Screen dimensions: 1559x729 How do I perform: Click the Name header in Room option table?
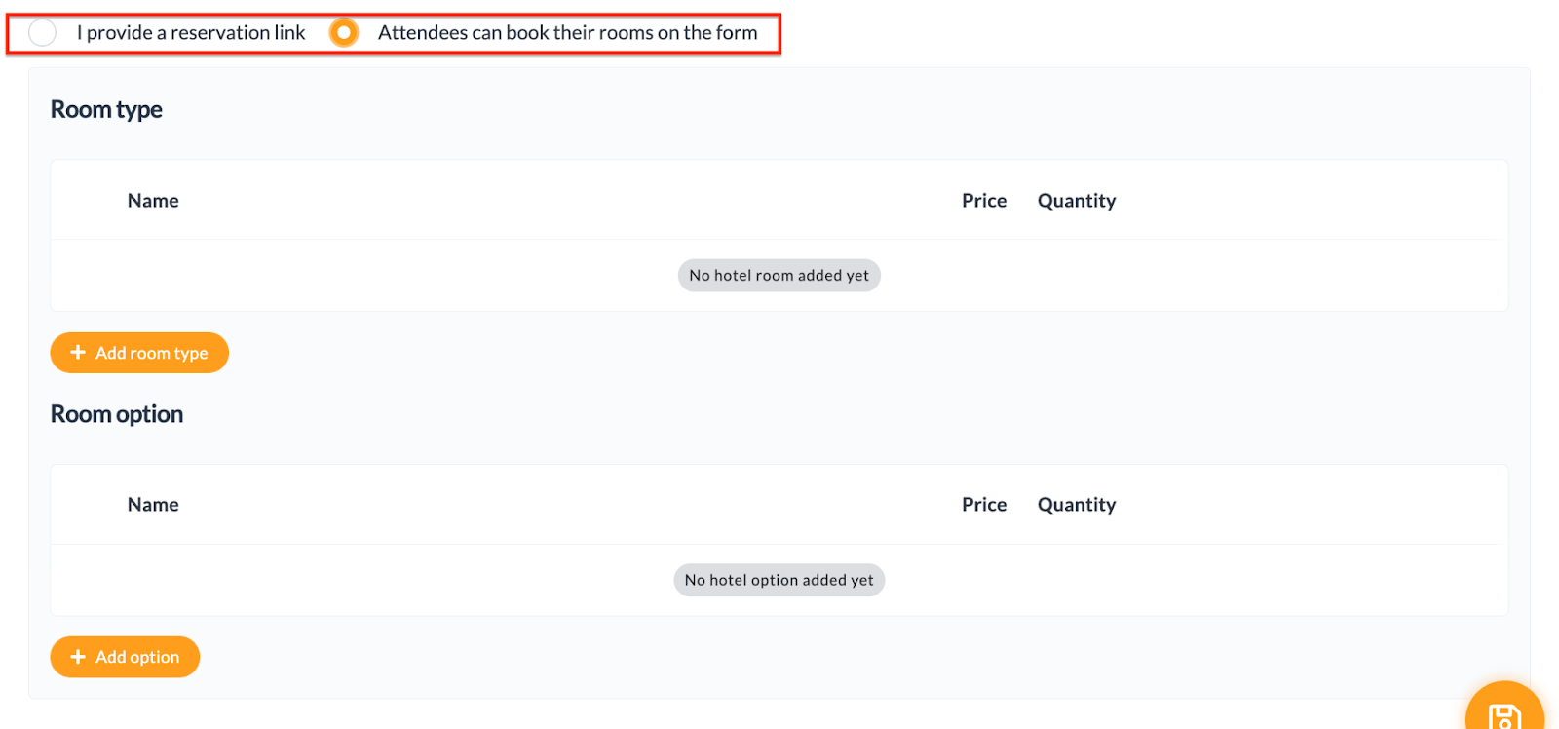click(x=153, y=505)
